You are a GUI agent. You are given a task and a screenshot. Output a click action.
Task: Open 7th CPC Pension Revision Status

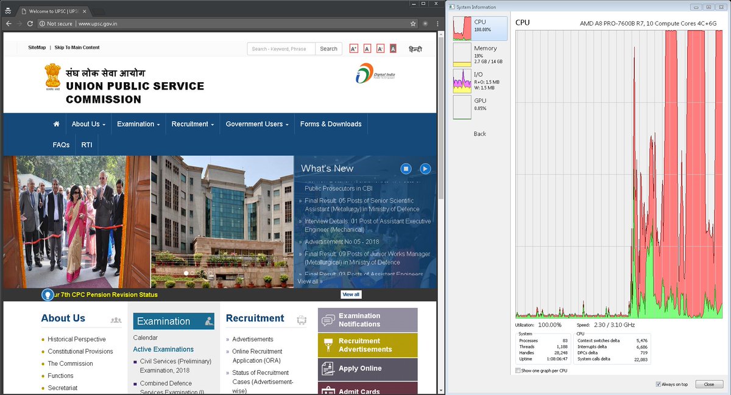point(106,295)
